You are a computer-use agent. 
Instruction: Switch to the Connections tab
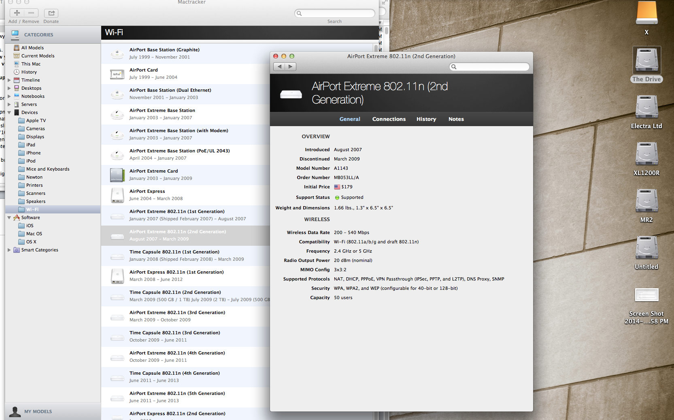(389, 119)
